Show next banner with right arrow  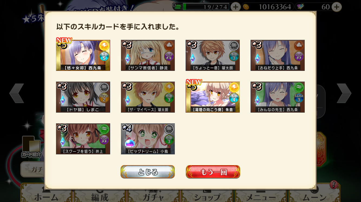coord(344,93)
